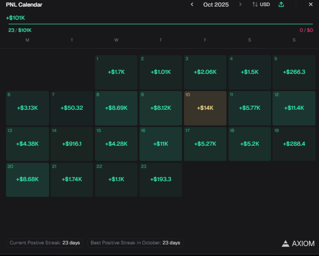Viewport: 319px width, 256px height.
Task: Open day 8 cell showing +$8.69K
Action: pyautogui.click(x=116, y=108)
